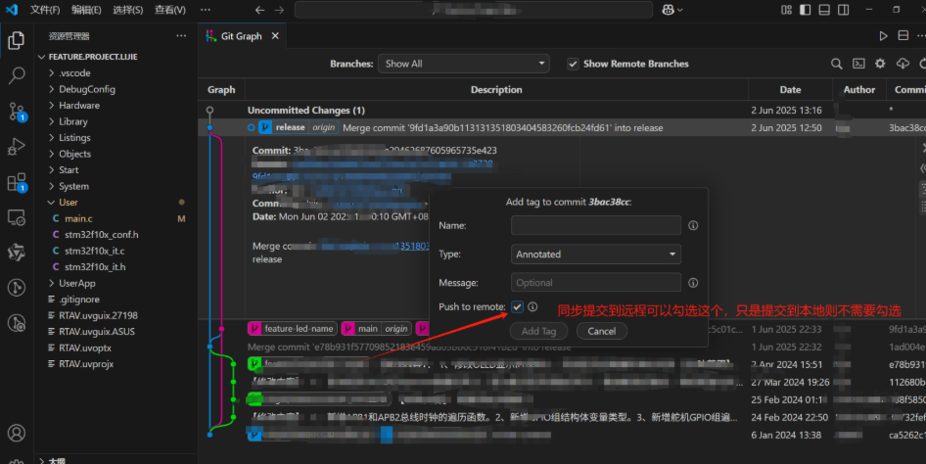Toggle the secondary side bar icon
926x464 pixels.
coord(844,10)
